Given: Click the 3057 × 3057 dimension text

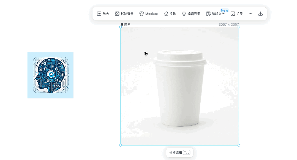Looking at the screenshot, I should click(229, 25).
